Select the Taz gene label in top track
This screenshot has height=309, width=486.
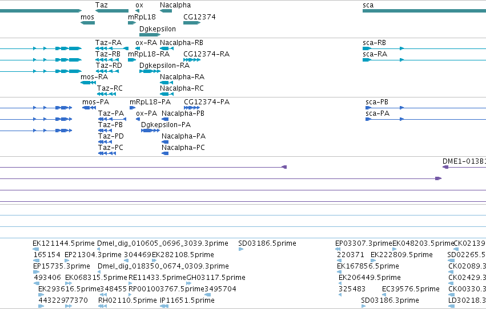101,5
